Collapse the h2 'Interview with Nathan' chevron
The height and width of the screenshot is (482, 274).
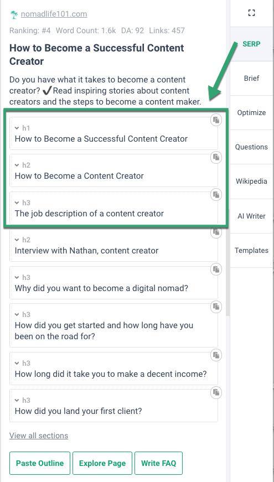[17, 240]
